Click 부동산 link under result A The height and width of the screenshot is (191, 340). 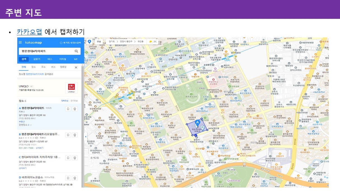[x=22, y=122]
